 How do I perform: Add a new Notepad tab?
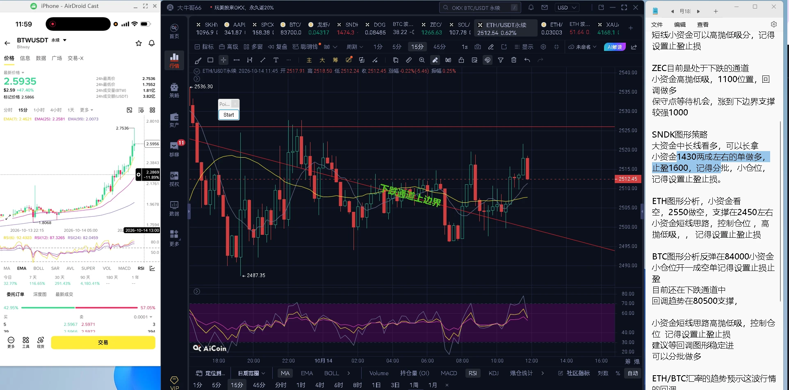(x=716, y=11)
